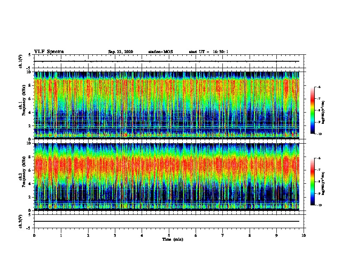Click the "Time (min)" axis label
Screen dimensions: 342x264
tap(173, 239)
